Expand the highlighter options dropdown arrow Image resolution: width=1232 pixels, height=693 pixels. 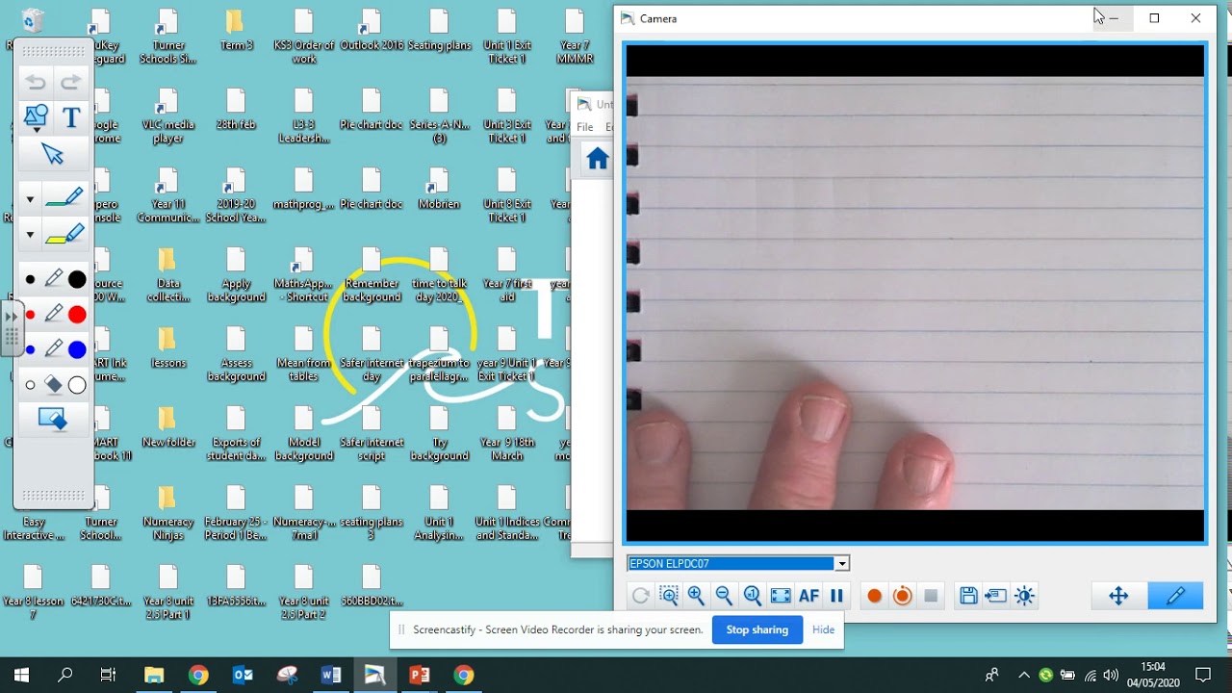30,235
